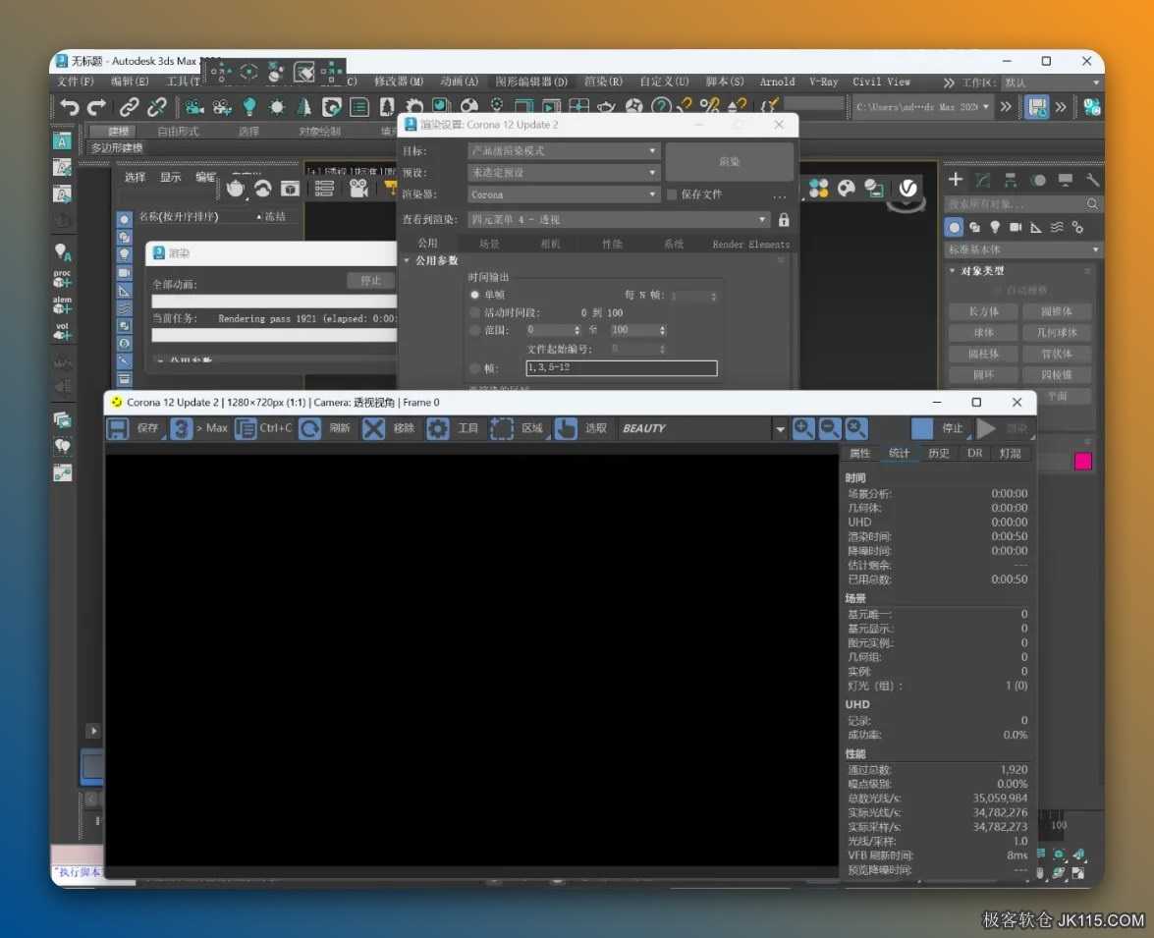Open the 渲染(R) menu
1154x938 pixels.
tap(603, 82)
